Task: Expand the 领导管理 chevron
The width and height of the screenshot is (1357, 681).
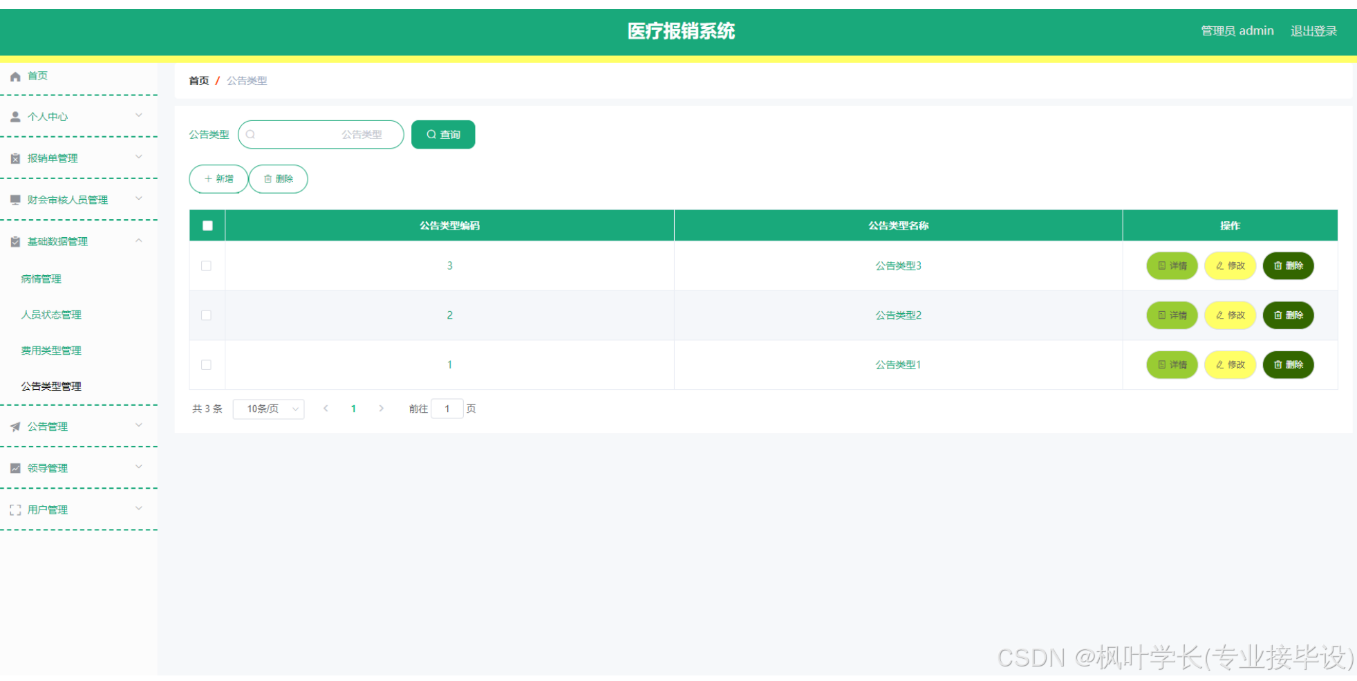Action: (x=139, y=467)
